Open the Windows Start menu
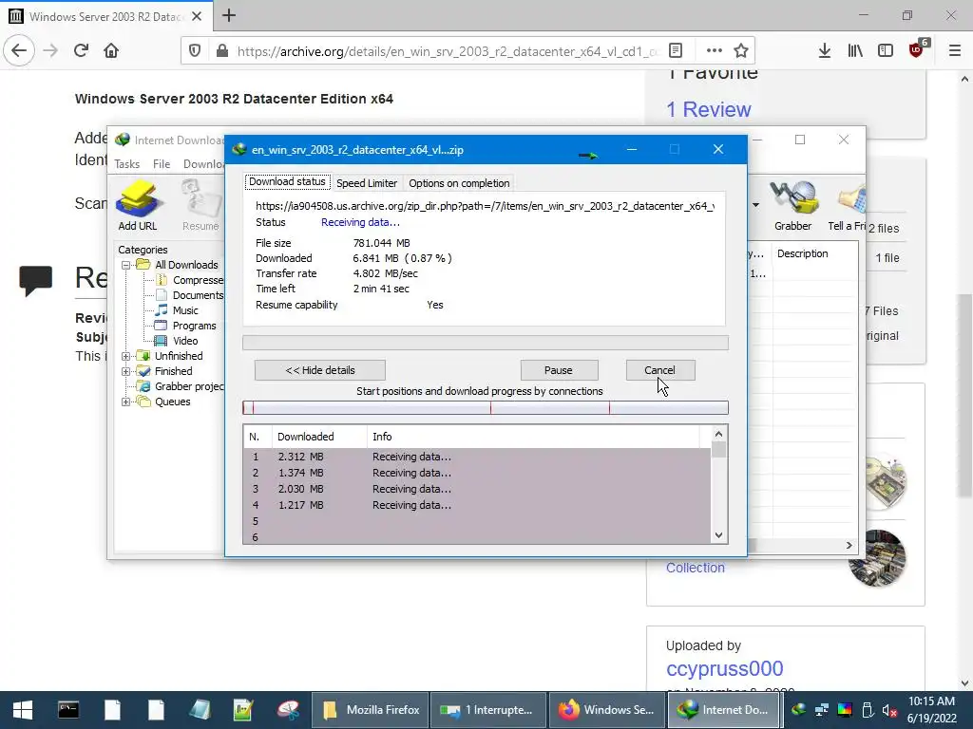This screenshot has width=973, height=729. (23, 710)
